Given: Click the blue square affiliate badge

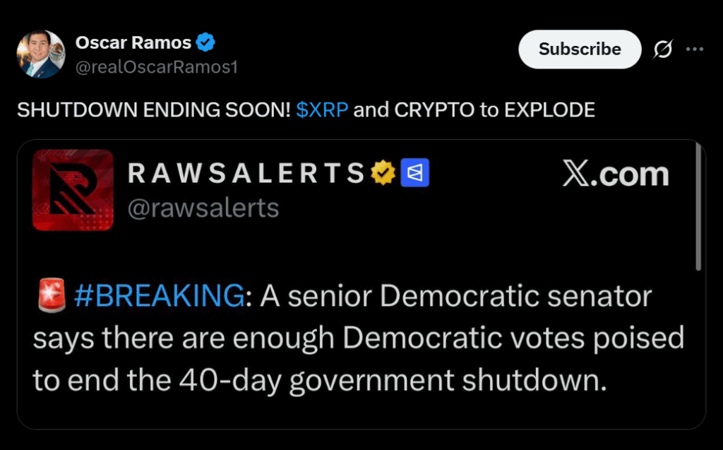Looking at the screenshot, I should [414, 173].
